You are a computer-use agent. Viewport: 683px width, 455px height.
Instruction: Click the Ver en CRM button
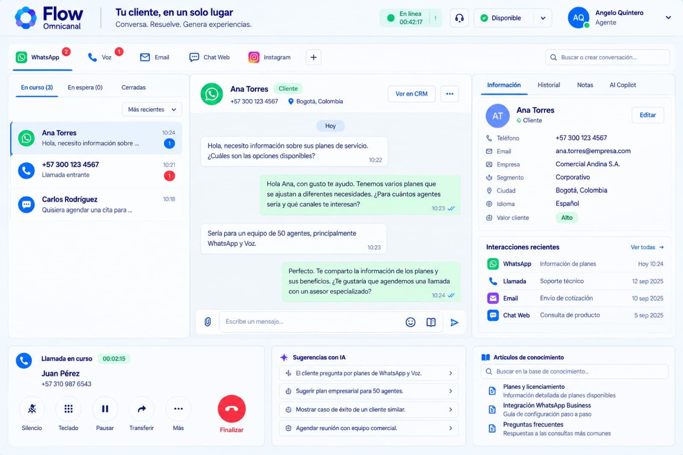pos(412,94)
